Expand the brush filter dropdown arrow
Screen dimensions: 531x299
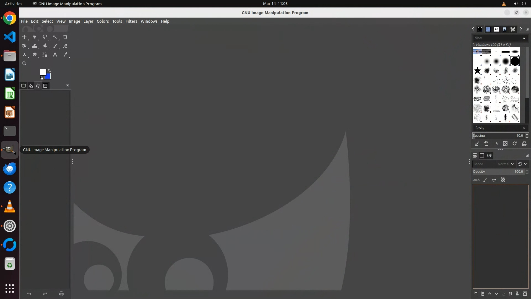(x=524, y=38)
